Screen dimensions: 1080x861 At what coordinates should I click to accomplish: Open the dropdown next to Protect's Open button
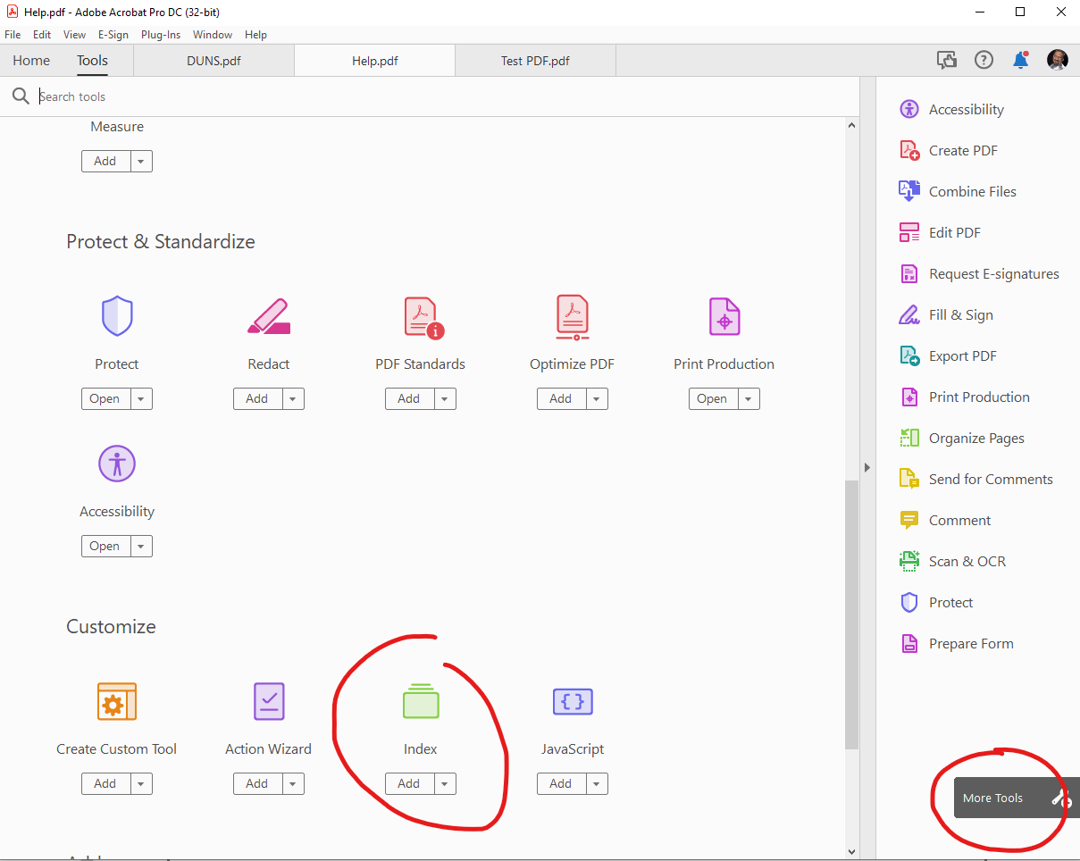(140, 398)
